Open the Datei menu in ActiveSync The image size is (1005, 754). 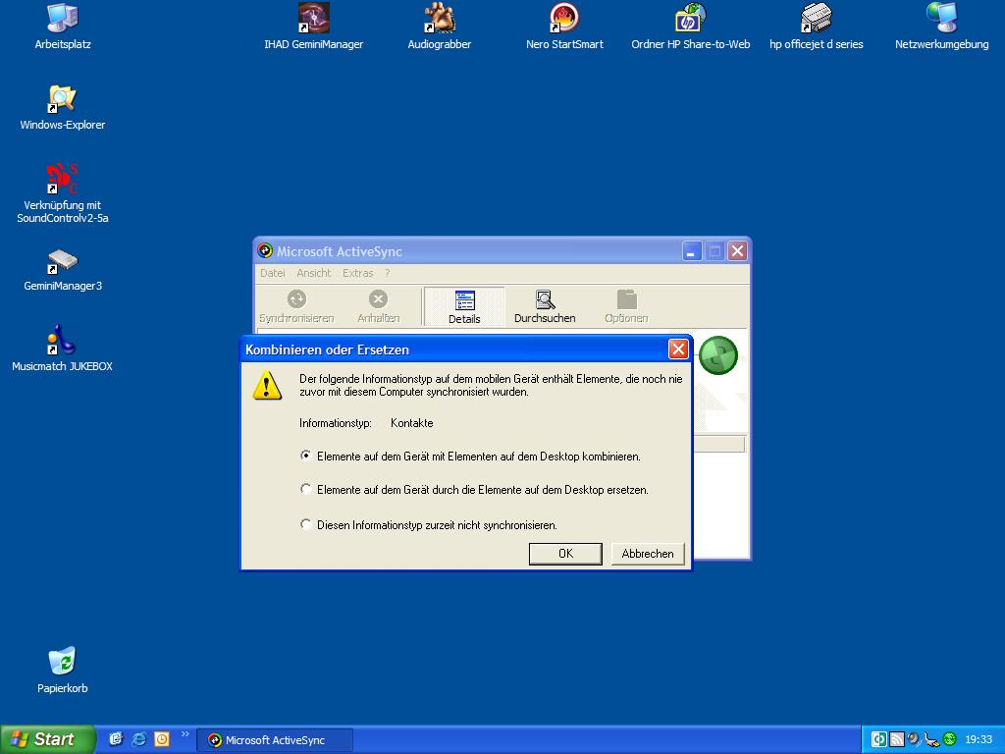point(273,273)
